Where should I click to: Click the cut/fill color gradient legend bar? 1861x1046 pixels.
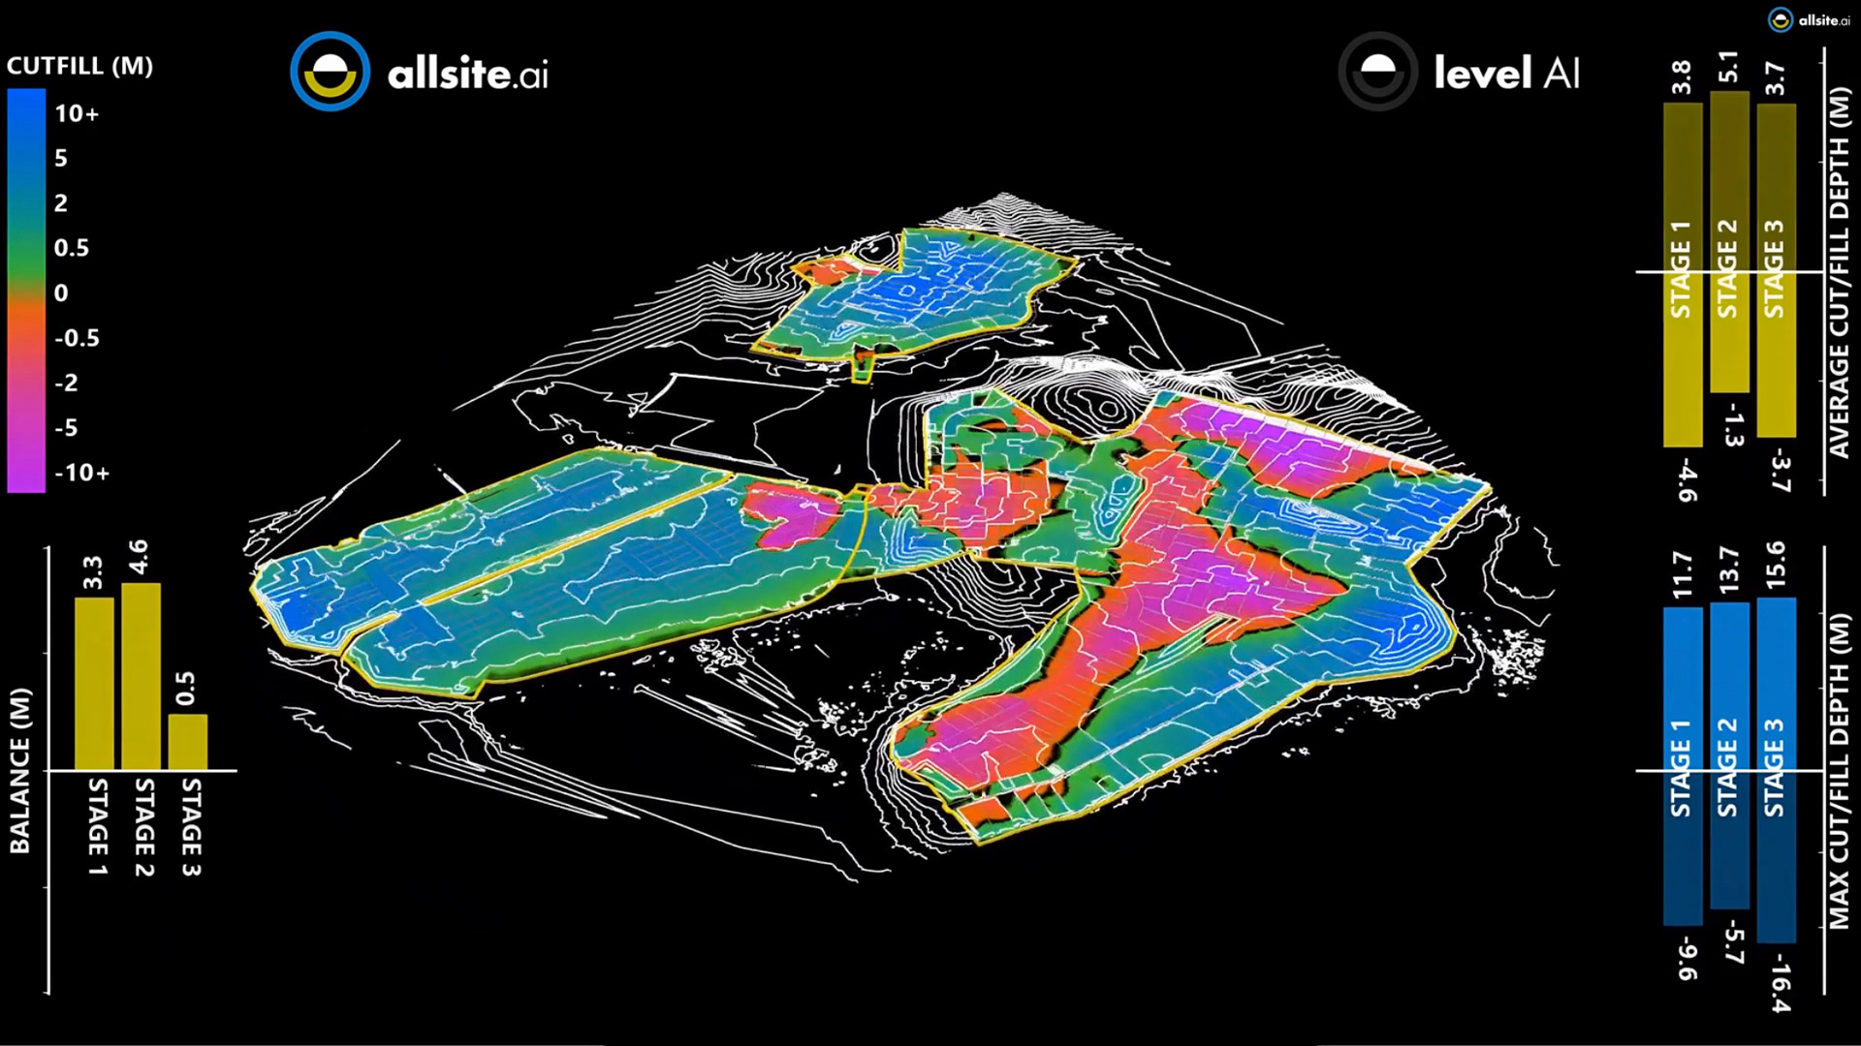pyautogui.click(x=26, y=291)
